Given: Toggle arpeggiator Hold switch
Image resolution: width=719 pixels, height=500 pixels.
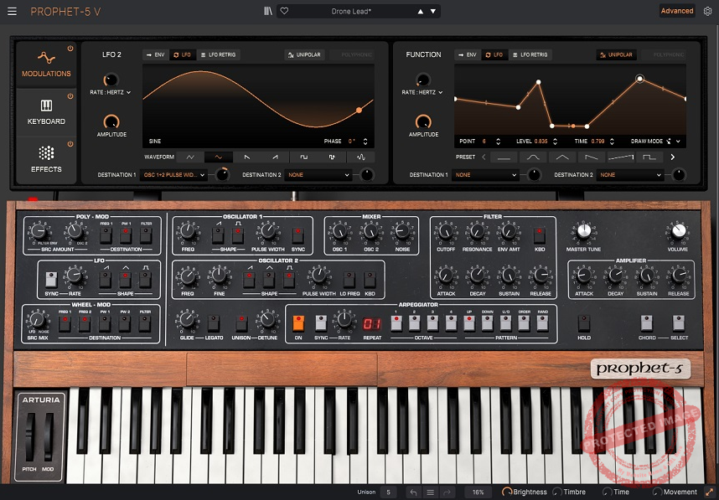Looking at the screenshot, I should (x=584, y=323).
